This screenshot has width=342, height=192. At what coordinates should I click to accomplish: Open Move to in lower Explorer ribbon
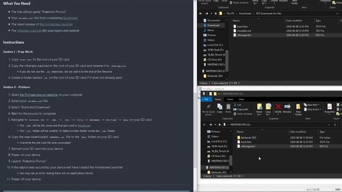pyautogui.click(x=259, y=109)
